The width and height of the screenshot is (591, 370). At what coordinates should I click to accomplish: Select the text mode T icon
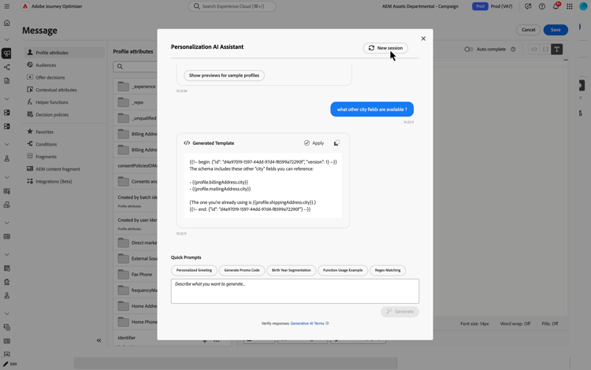click(x=556, y=50)
